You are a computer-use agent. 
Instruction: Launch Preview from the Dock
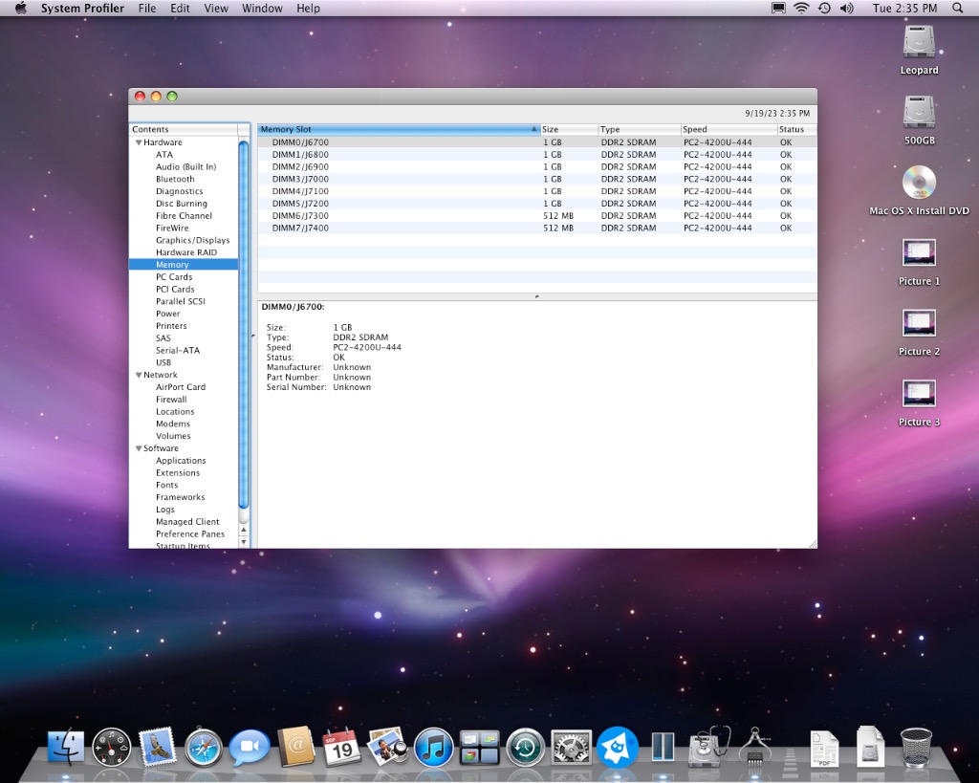pyautogui.click(x=387, y=746)
